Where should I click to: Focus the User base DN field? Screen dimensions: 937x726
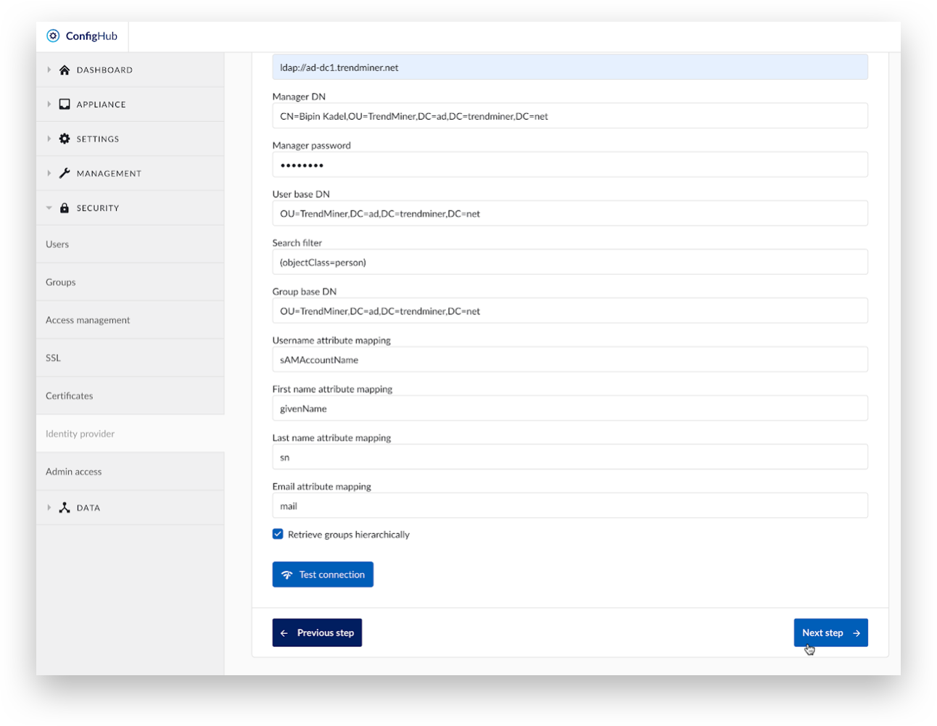570,213
